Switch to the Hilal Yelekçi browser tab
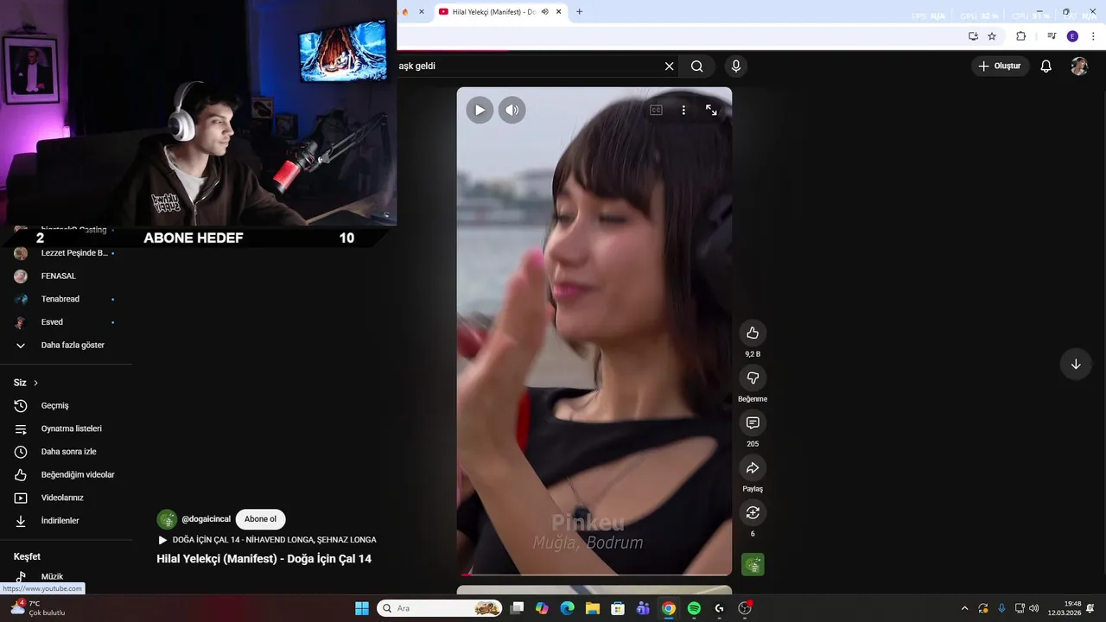Viewport: 1106px width, 622px height. pos(493,12)
